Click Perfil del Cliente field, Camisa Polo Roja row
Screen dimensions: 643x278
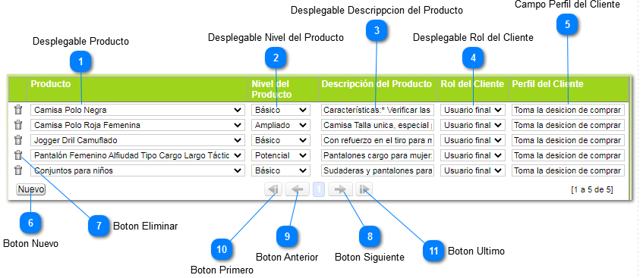pyautogui.click(x=569, y=125)
